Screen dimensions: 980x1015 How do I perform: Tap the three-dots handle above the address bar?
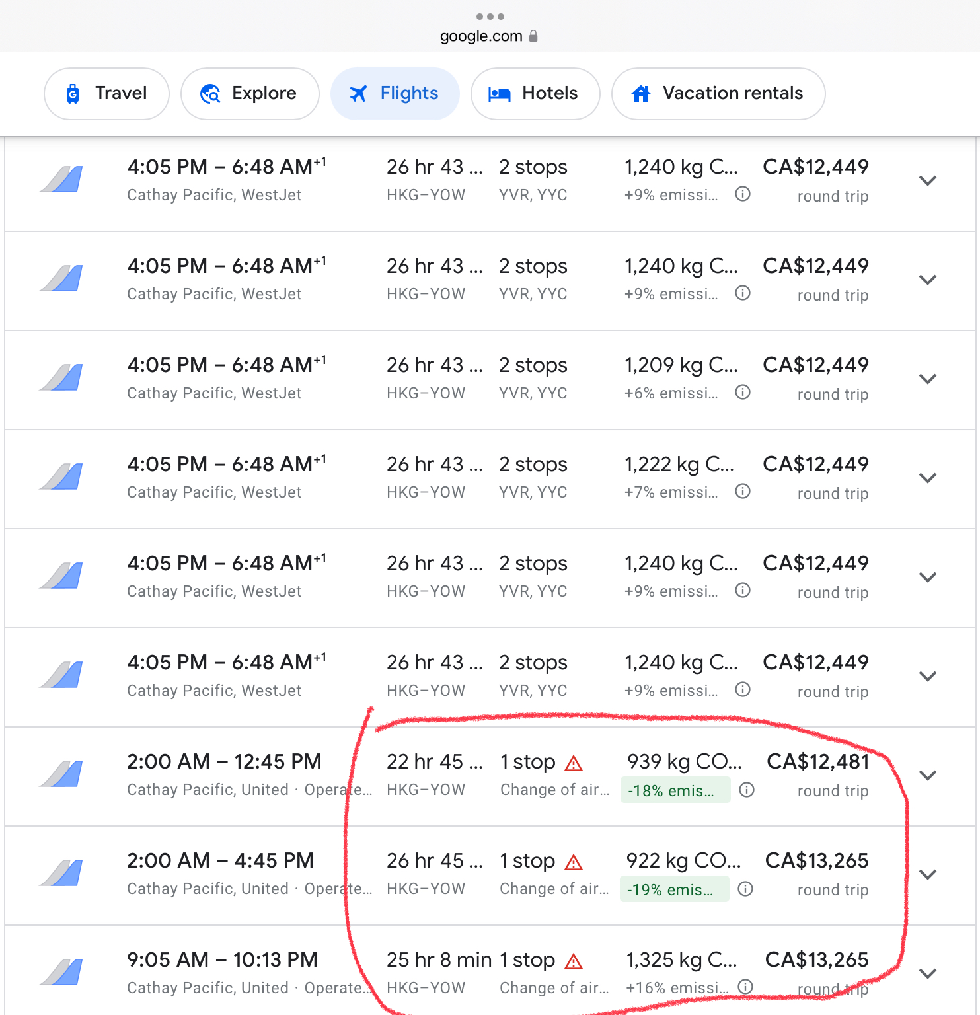[490, 16]
